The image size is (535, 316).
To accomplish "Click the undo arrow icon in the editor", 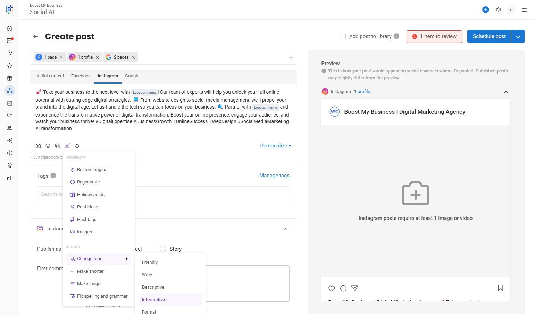I will [x=77, y=146].
